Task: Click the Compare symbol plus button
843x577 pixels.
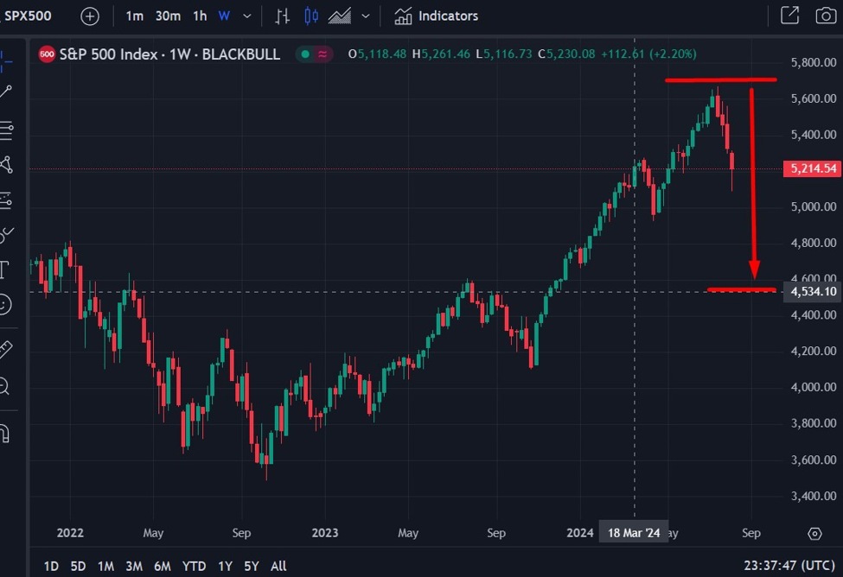Action: [89, 16]
